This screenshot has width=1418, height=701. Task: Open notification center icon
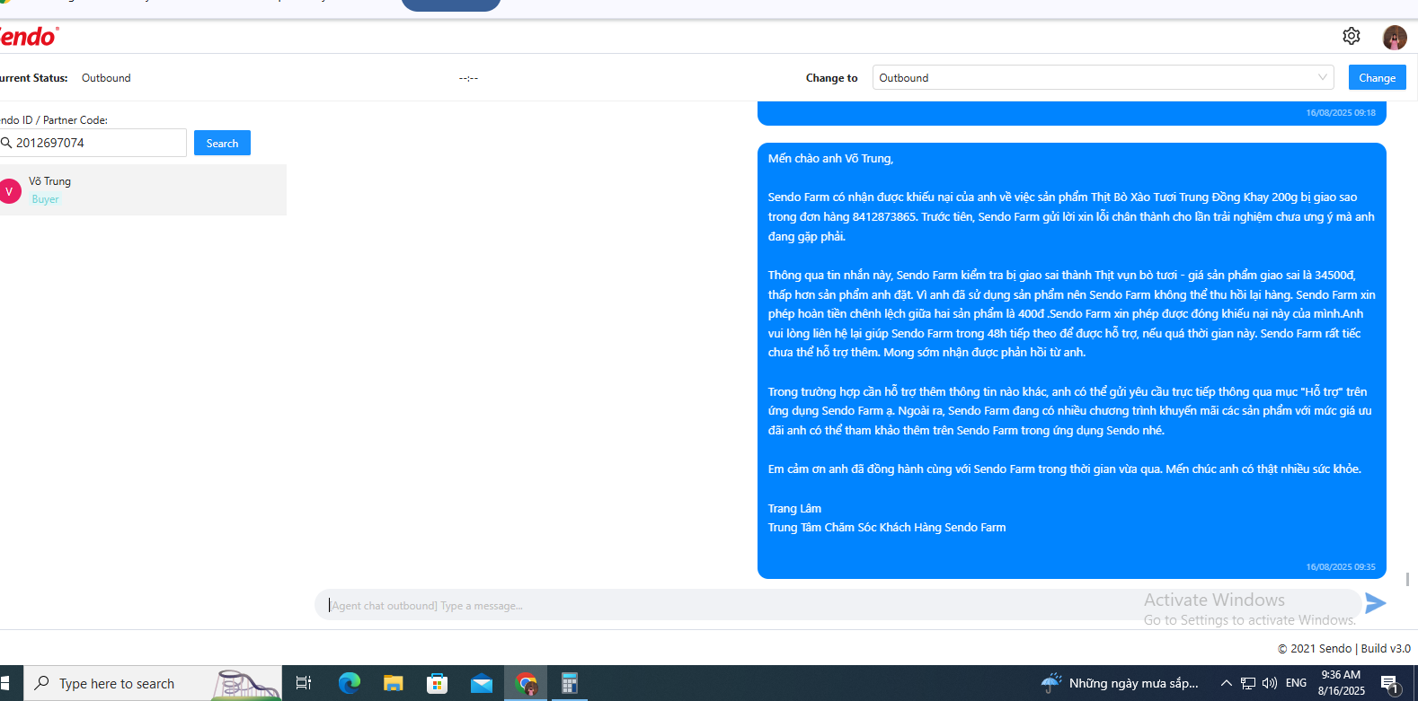pyautogui.click(x=1390, y=684)
